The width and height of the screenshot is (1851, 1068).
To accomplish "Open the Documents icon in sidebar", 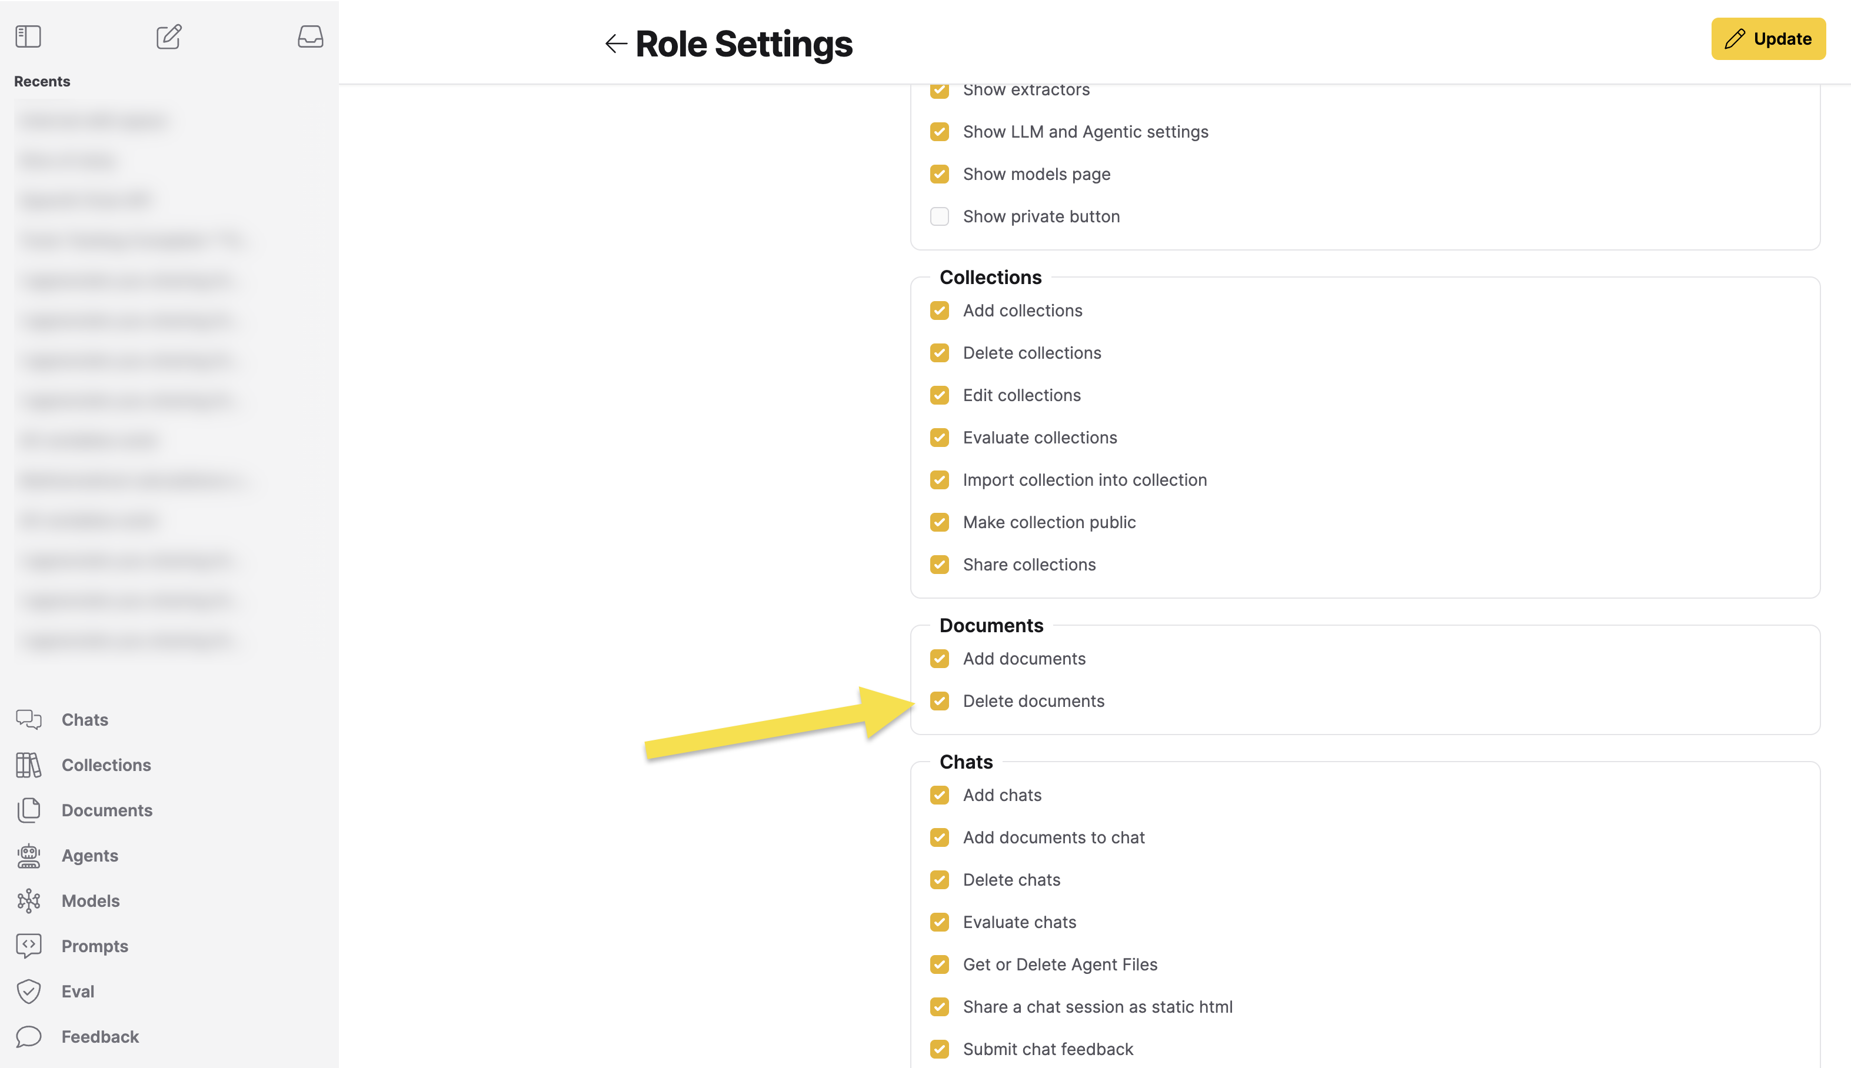I will coord(29,810).
